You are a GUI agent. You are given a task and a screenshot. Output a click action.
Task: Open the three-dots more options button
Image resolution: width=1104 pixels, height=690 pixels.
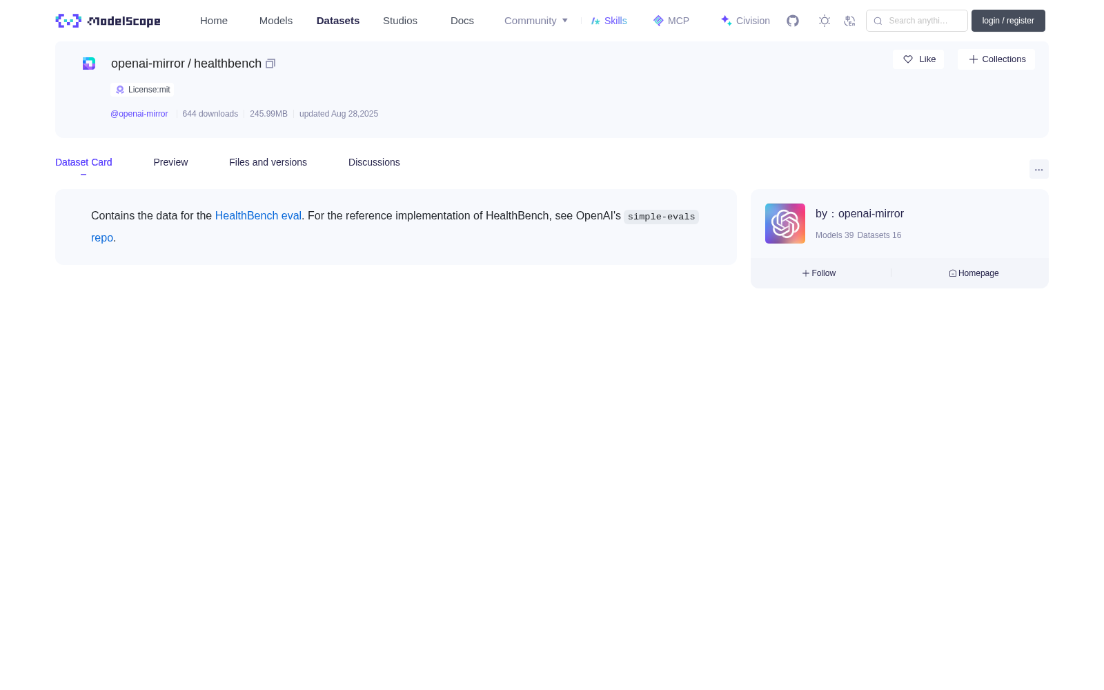point(1038,169)
